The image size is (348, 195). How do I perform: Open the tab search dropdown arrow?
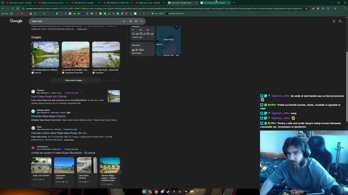tap(3, 3)
